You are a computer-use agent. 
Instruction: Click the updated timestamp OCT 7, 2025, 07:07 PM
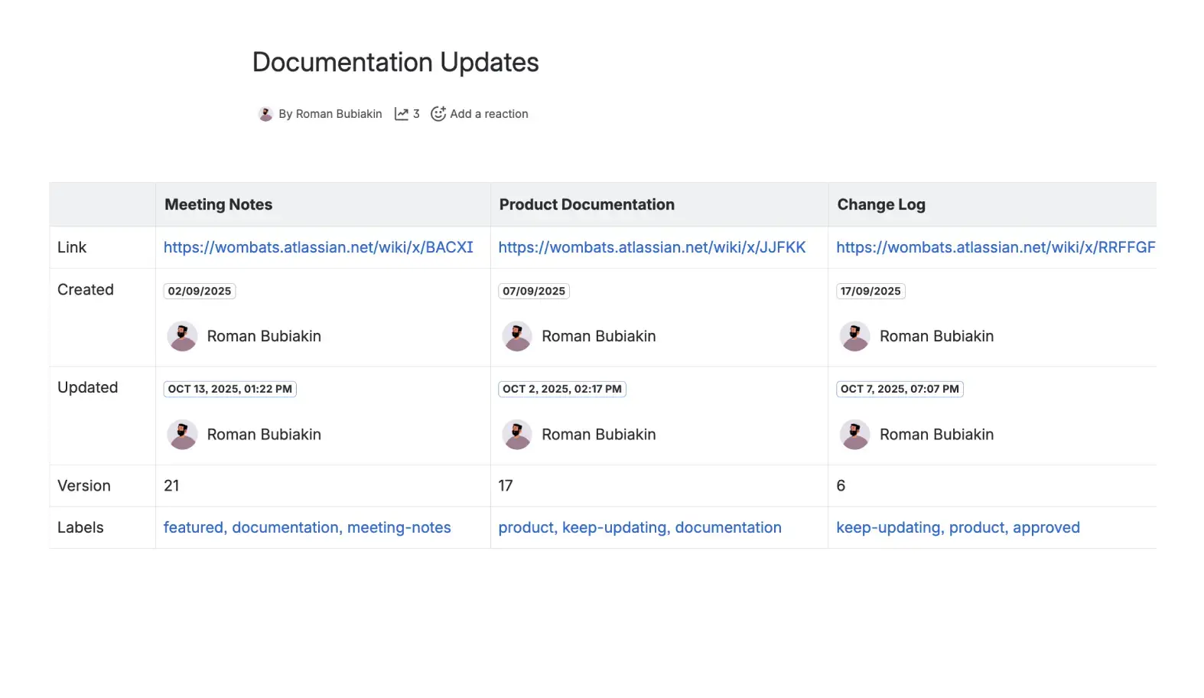pyautogui.click(x=900, y=389)
